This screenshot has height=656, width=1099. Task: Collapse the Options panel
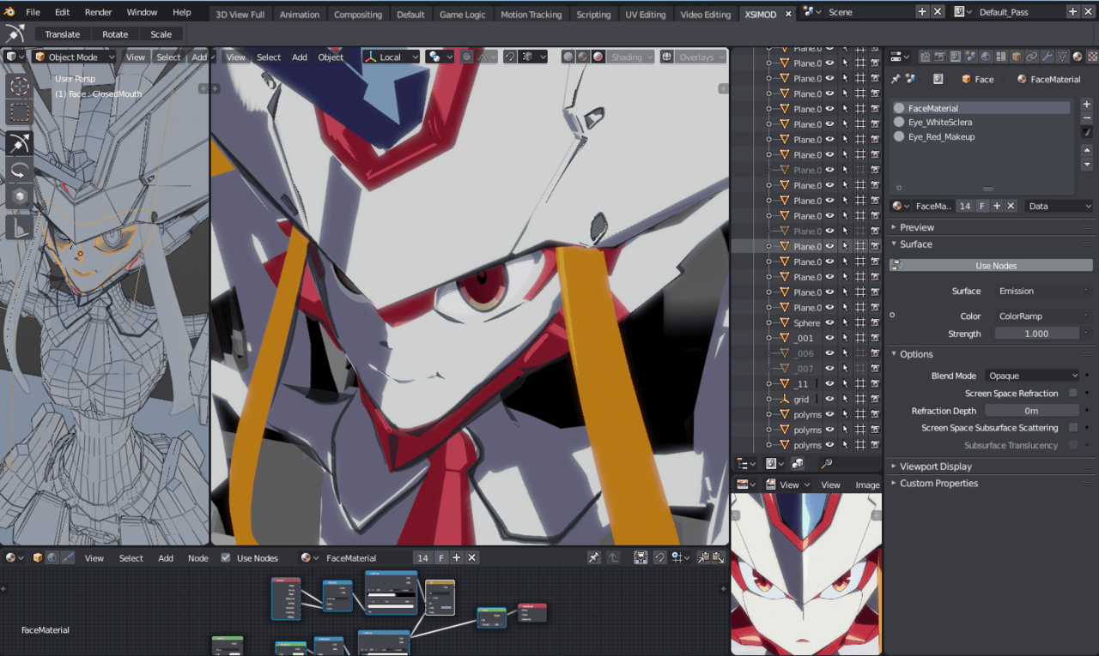pos(916,354)
